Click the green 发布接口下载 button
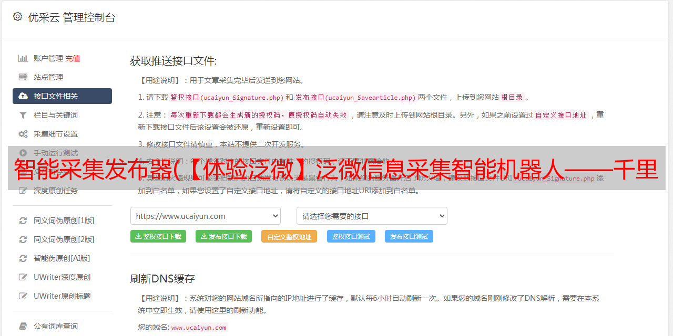Screen dimensions: 673x336 click(x=224, y=236)
